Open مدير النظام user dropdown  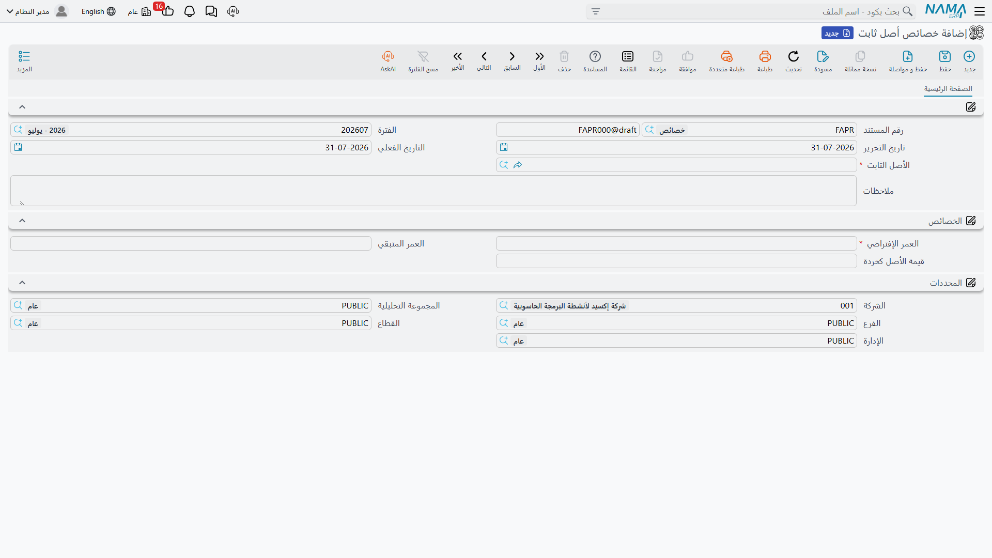click(37, 11)
